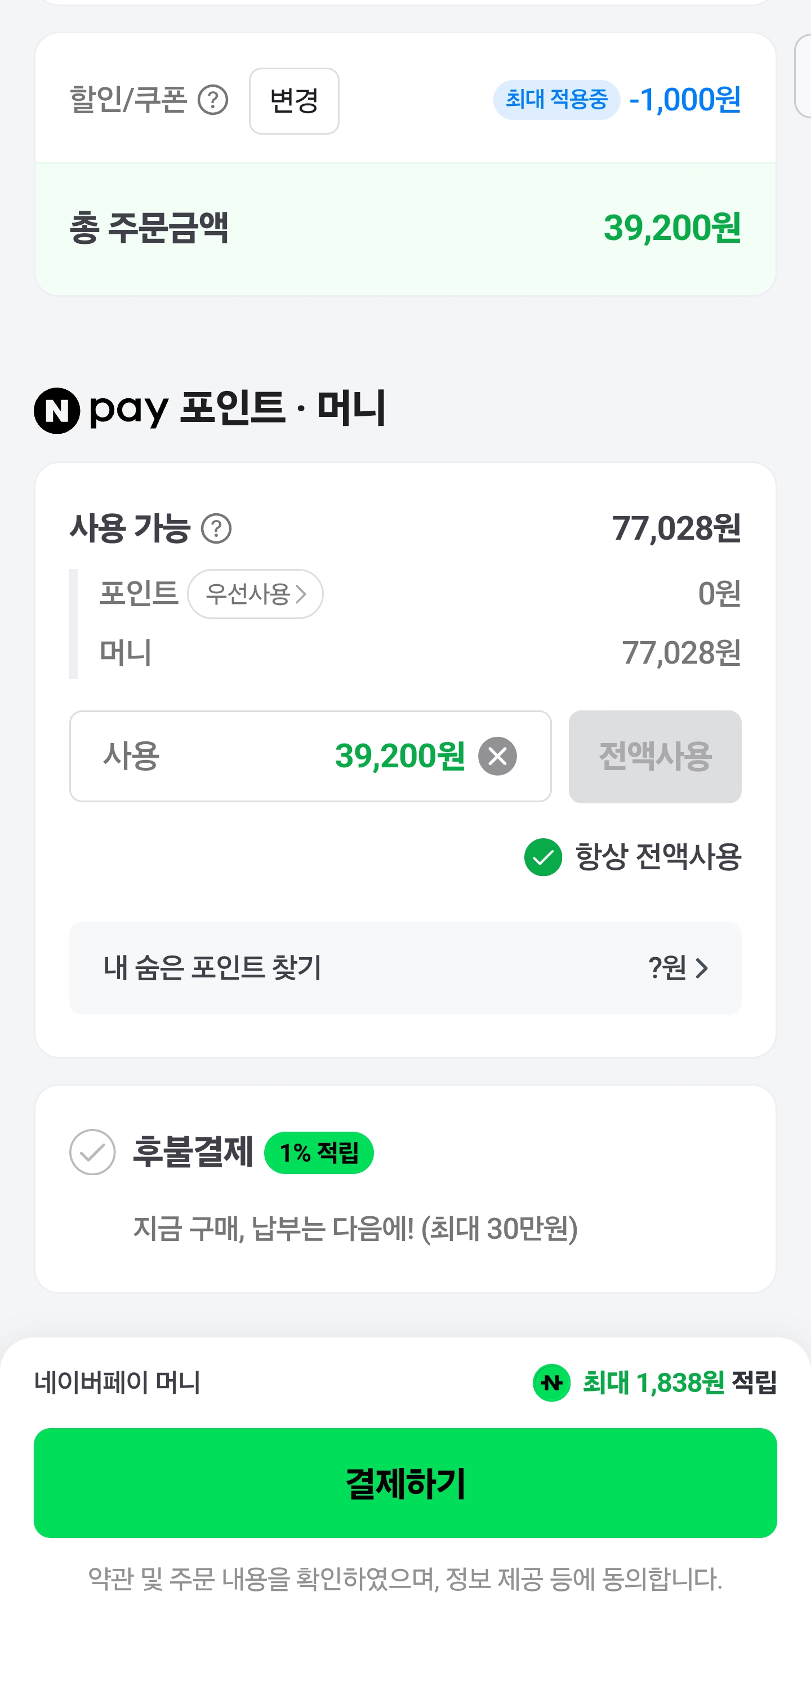Screen dimensions: 811x1694
Task: Tap the ?원 chevron arrow
Action: click(x=701, y=968)
